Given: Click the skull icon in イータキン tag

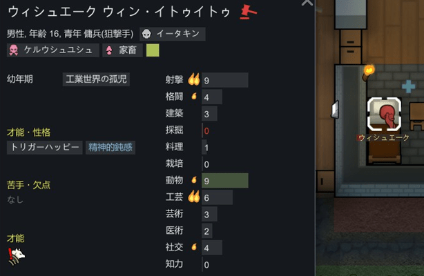Looking at the screenshot, I should coord(146,34).
